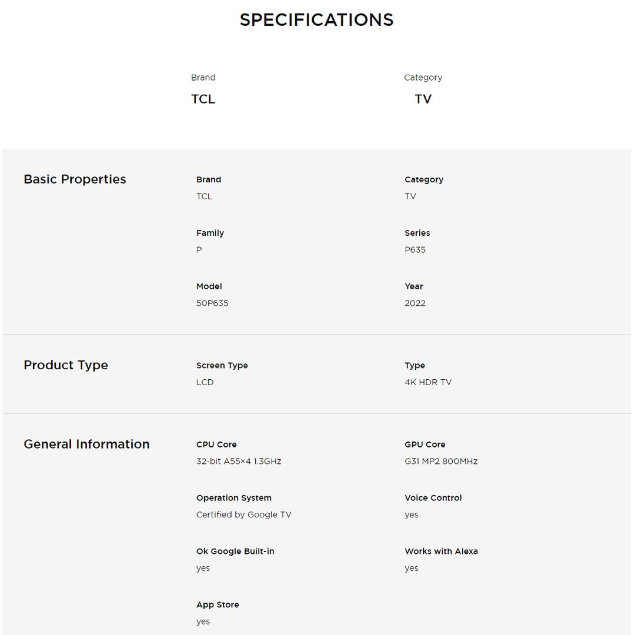Click the Basic Properties section heading

point(75,179)
